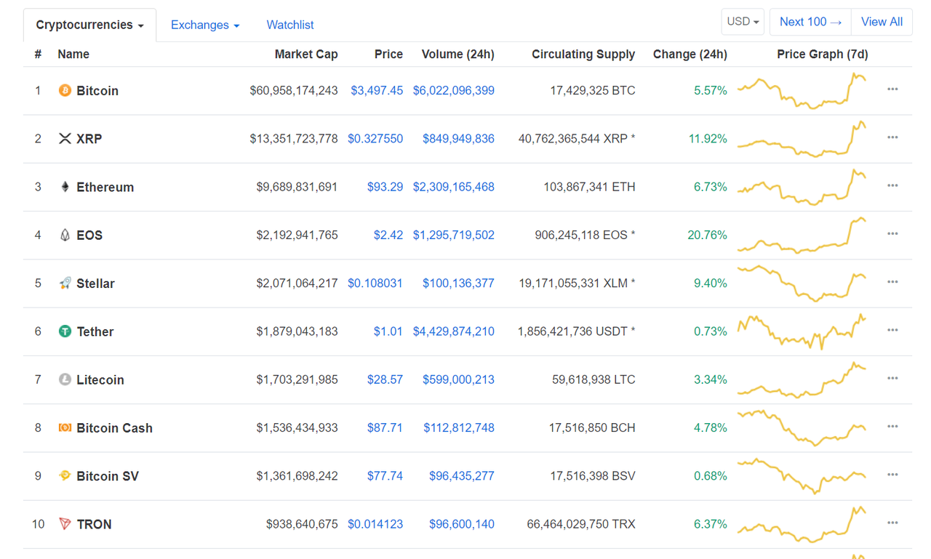The image size is (931, 559).
Task: Open the XRP name link
Action: coord(89,139)
